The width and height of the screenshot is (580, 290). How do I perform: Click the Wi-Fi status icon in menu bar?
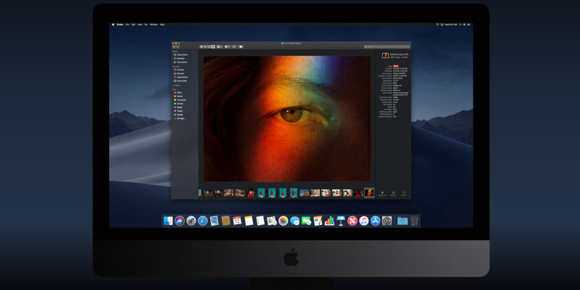coord(437,24)
